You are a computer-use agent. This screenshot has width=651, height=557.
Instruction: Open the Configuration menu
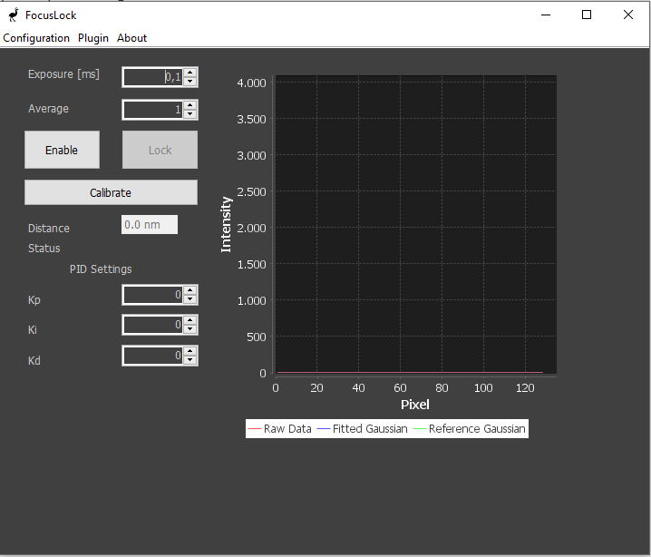click(x=36, y=38)
